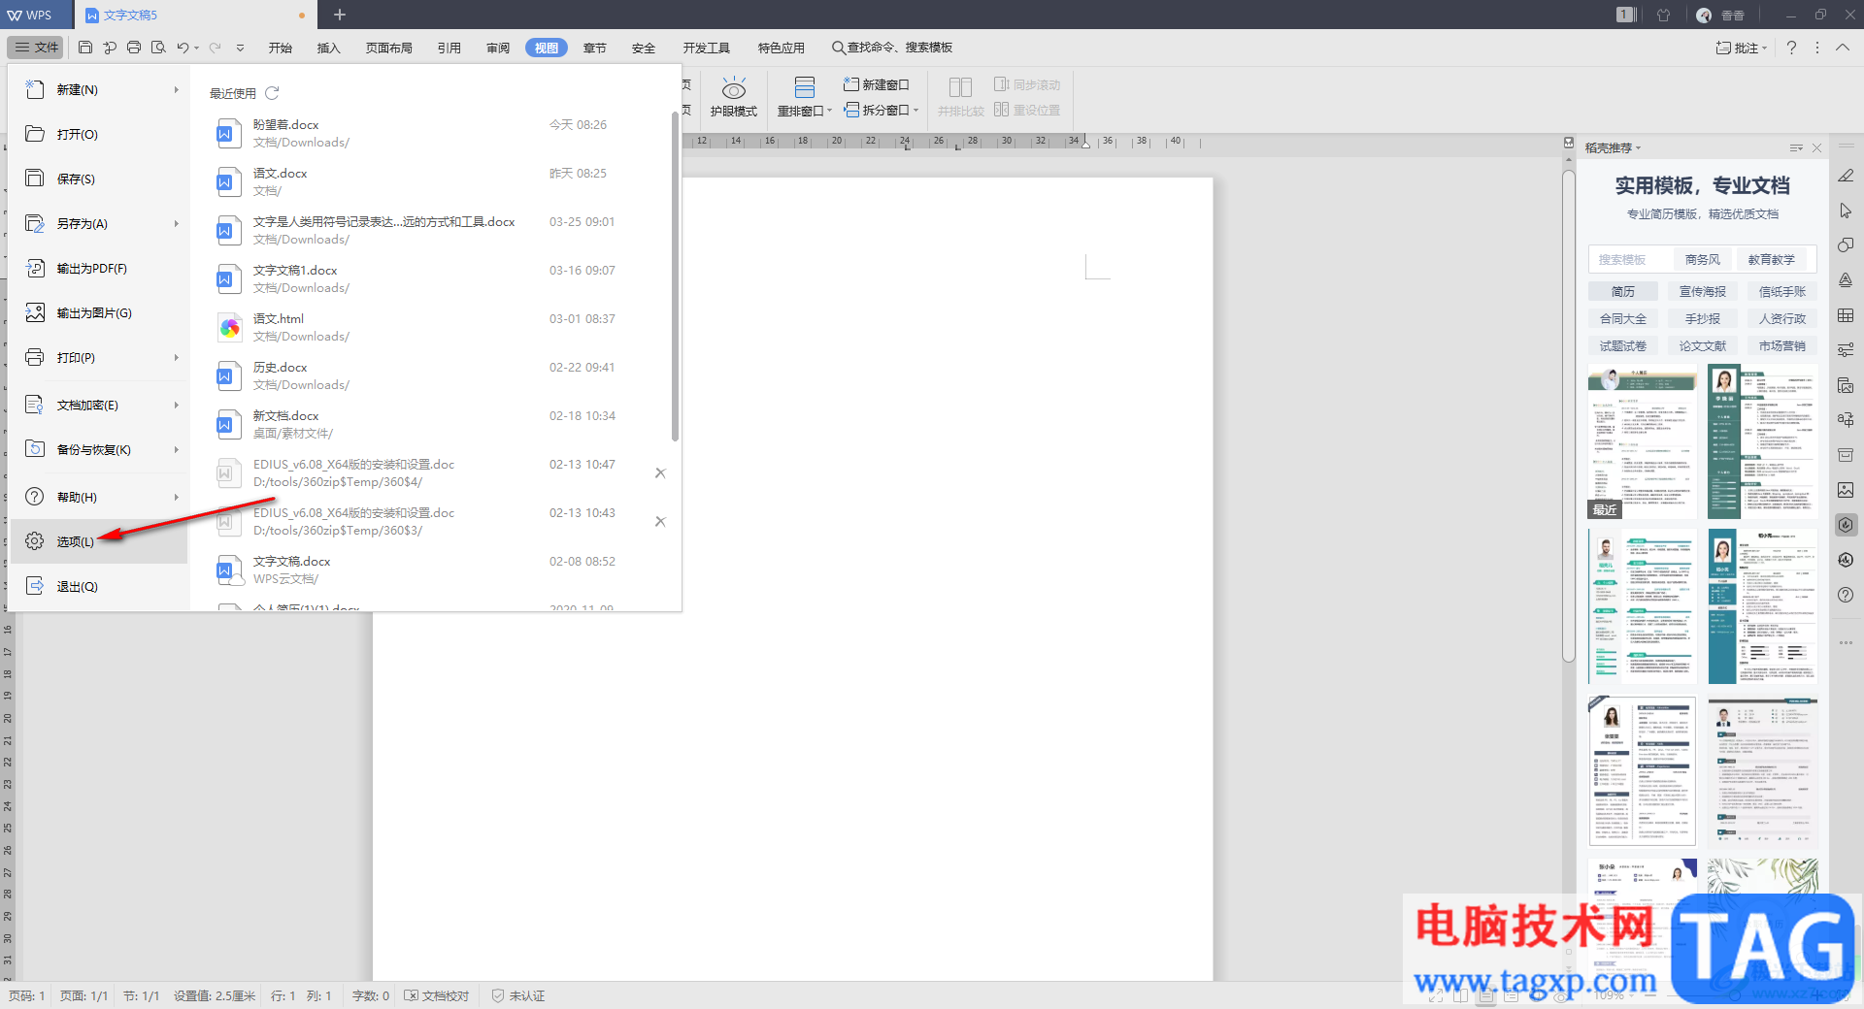Image resolution: width=1864 pixels, height=1009 pixels.
Task: Close the 稻壳推荐 template panel
Action: click(1817, 148)
